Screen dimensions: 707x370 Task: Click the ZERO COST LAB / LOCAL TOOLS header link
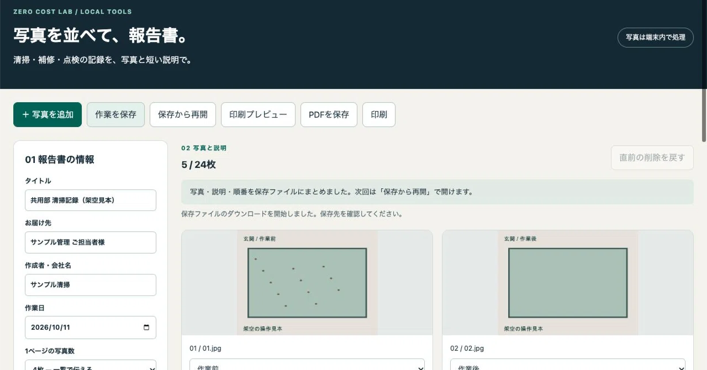72,12
